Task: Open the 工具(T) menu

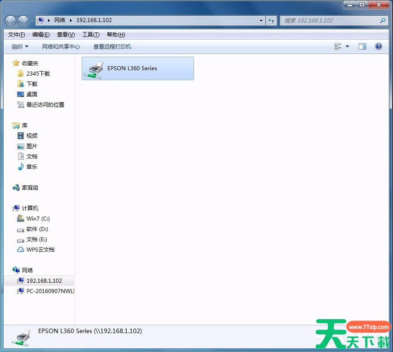Action: click(90, 35)
